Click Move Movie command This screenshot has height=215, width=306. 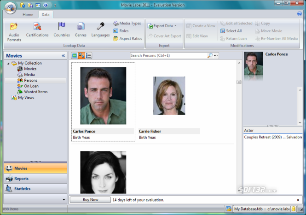[269, 31]
